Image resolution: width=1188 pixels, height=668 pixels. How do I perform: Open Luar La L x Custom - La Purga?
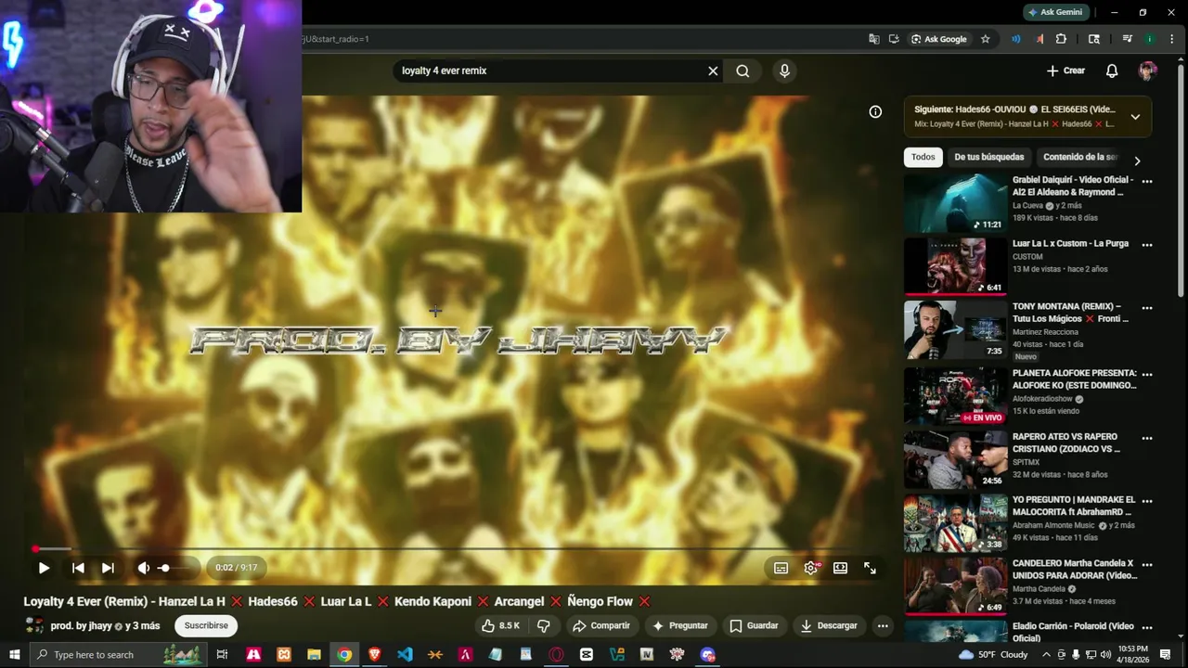click(1070, 243)
